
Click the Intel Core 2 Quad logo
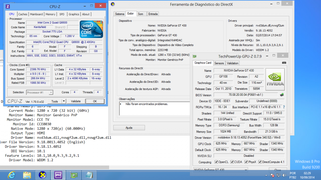[x=91, y=29]
